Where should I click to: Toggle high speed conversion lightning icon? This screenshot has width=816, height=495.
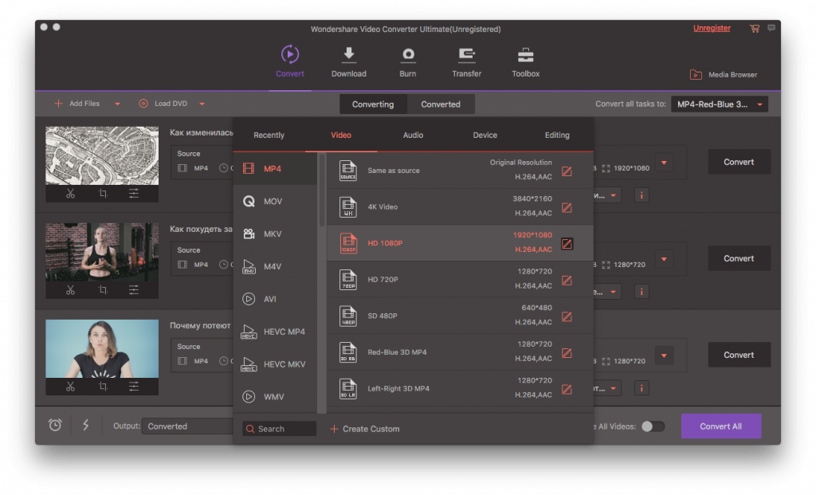click(x=85, y=426)
